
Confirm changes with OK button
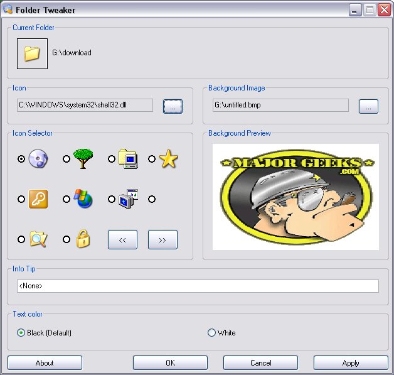(x=170, y=362)
